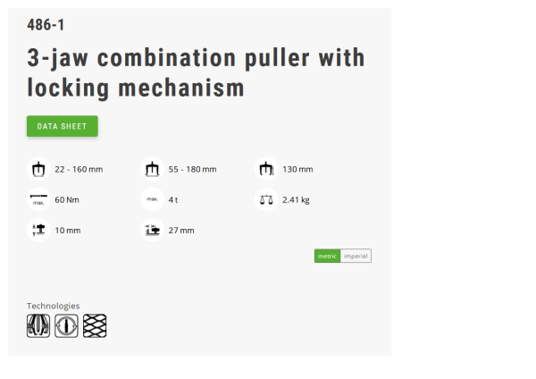Click the weight scale icon for 2.41 kg
Viewport: 536px width, 379px height.
(x=266, y=199)
